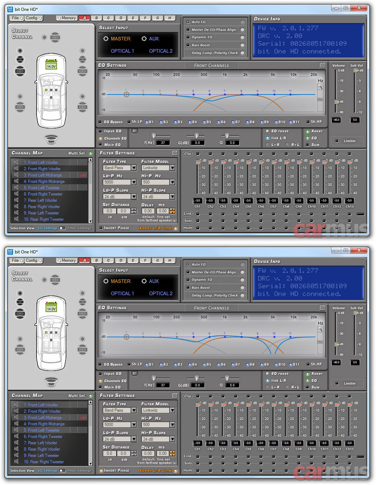Pop out the EQ Settings panel in lower window
The image size is (376, 485).
pos(322,308)
